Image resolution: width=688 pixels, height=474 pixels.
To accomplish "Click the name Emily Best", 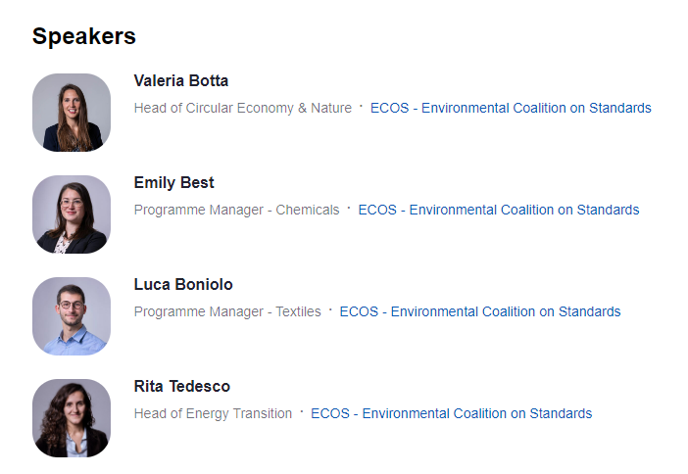I will pyautogui.click(x=173, y=183).
